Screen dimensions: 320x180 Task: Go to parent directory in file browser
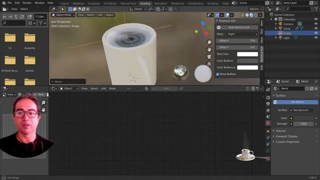16,16
